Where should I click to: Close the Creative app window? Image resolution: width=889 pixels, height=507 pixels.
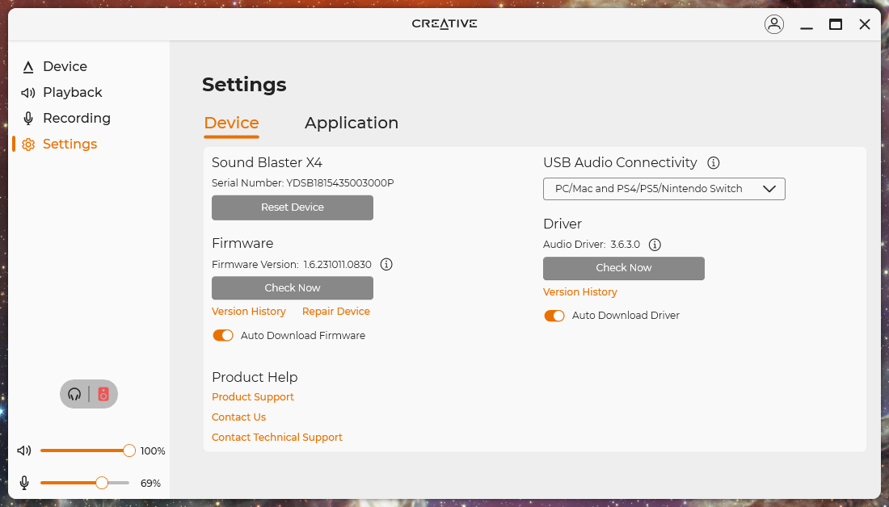click(865, 24)
